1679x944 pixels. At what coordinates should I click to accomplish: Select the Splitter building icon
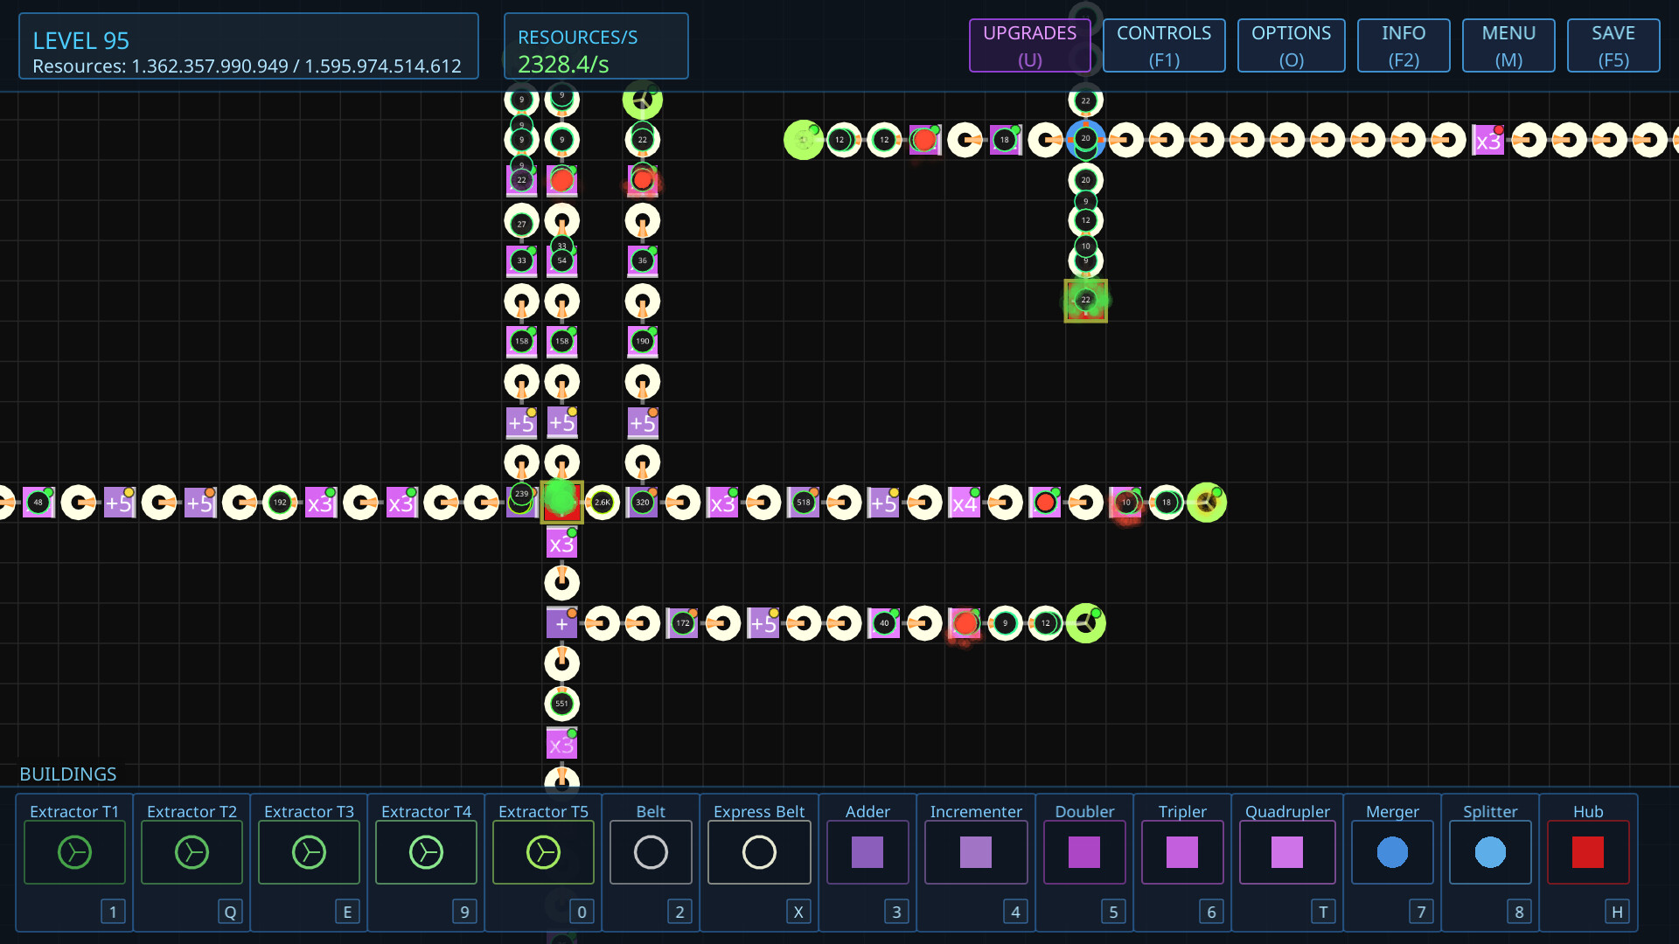click(1490, 852)
